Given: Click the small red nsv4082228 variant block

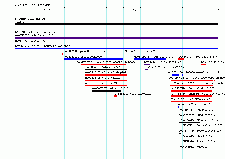Looking at the screenshot, I should pos(62,54).
